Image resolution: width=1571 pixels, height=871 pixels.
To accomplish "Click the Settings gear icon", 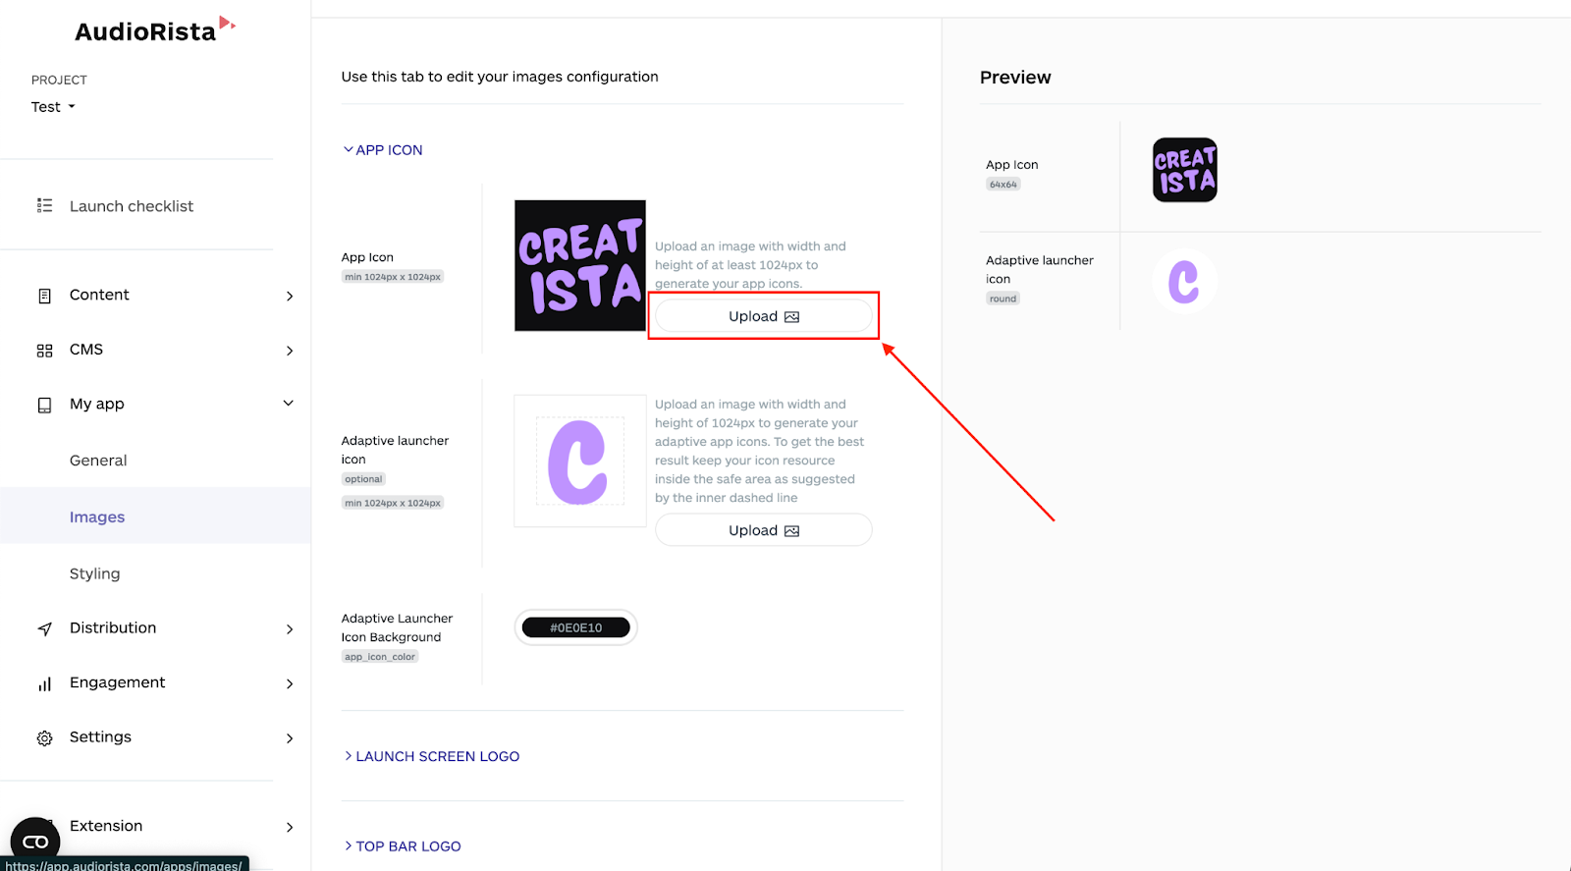I will tap(44, 738).
